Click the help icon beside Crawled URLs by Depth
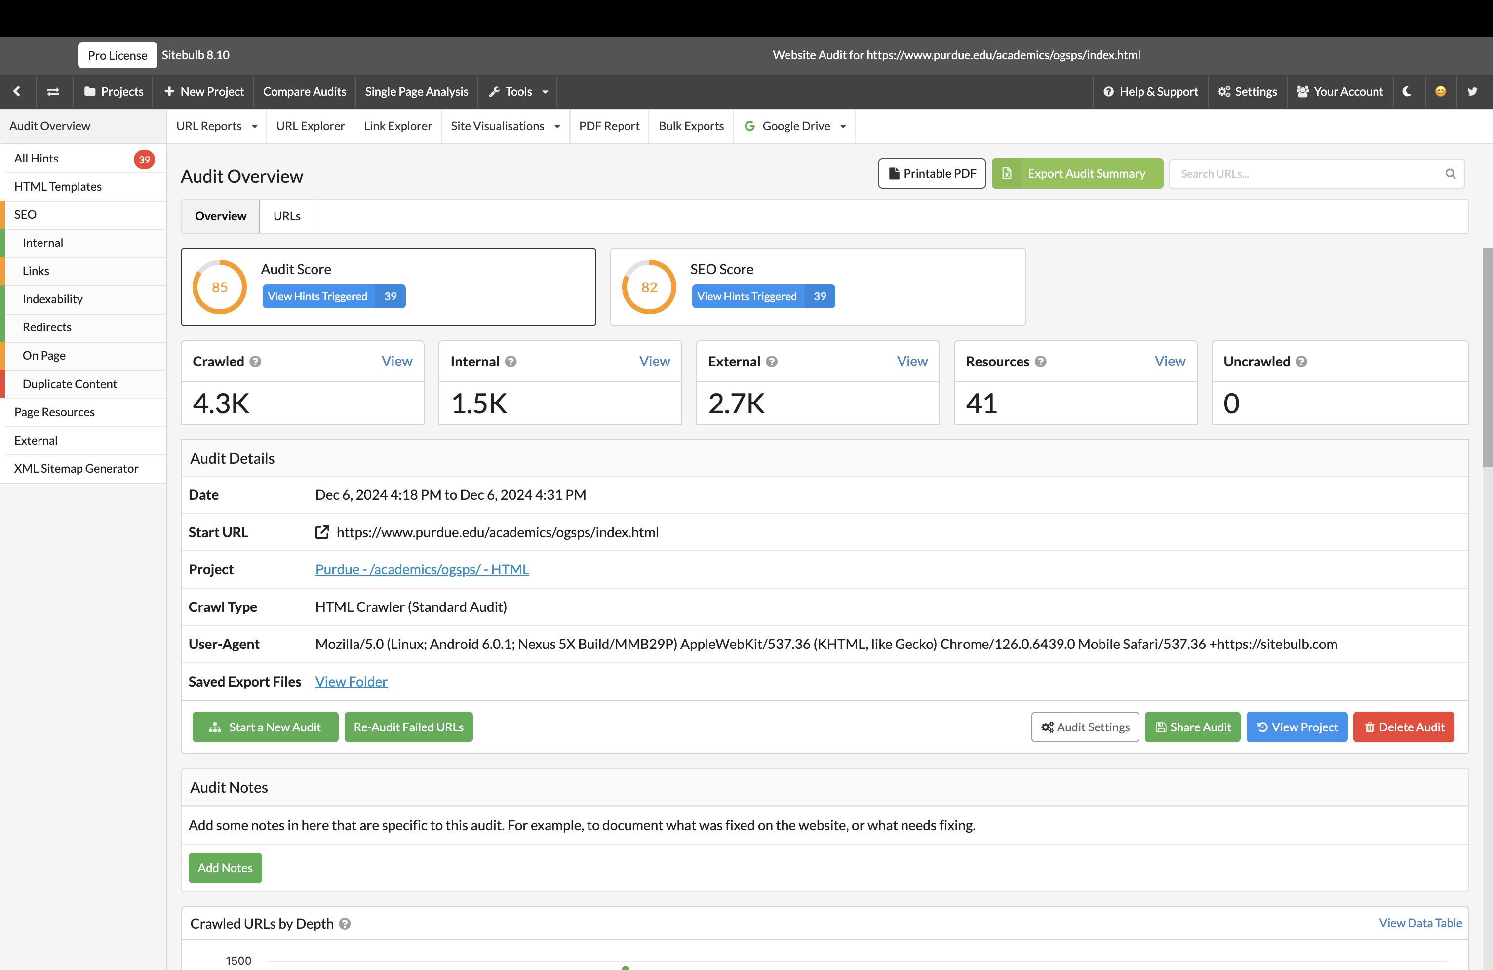The width and height of the screenshot is (1493, 970). point(345,924)
